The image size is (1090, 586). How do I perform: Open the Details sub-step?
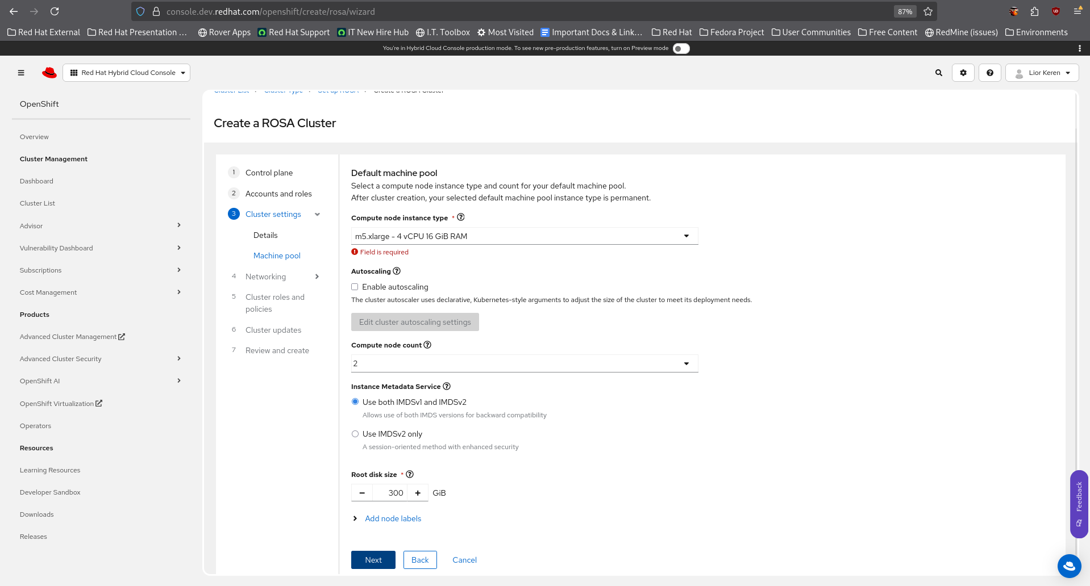coord(265,235)
